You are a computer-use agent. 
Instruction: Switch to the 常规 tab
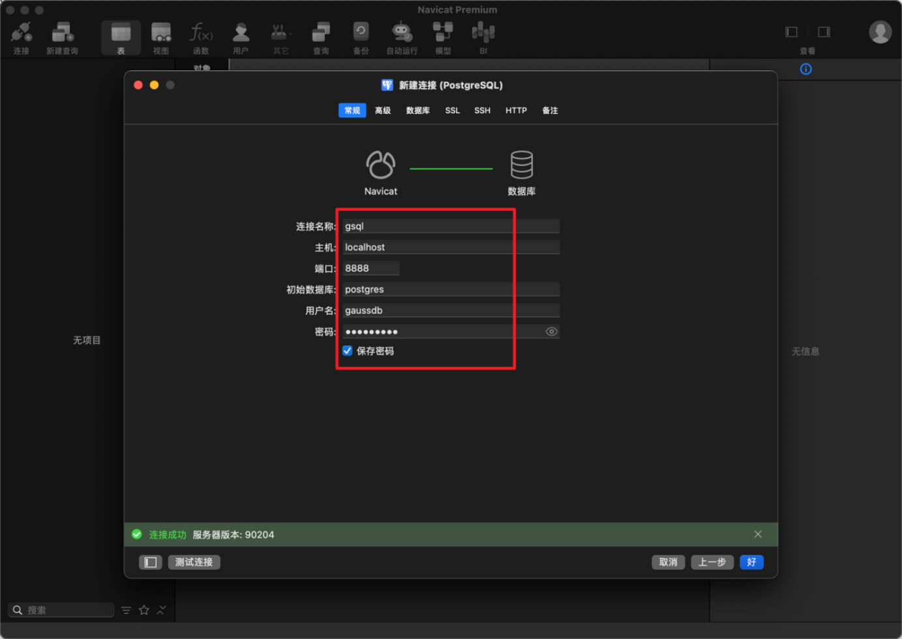(x=352, y=111)
